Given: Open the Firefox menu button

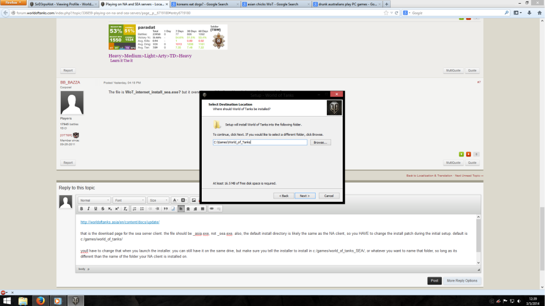Looking at the screenshot, I should (x=13, y=3).
